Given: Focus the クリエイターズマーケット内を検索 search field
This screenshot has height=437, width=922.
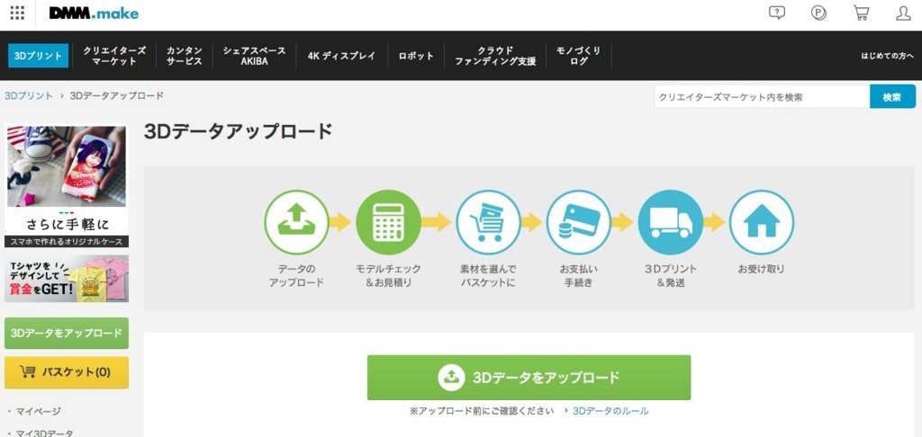Looking at the screenshot, I should [x=762, y=97].
